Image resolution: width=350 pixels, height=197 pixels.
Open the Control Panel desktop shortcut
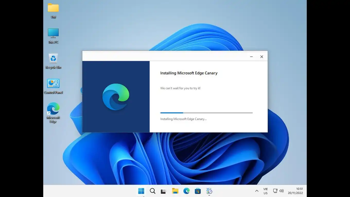pyautogui.click(x=53, y=86)
